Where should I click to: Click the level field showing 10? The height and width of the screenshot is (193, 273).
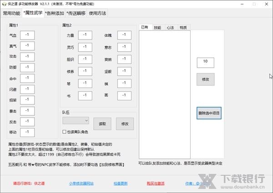(206, 63)
